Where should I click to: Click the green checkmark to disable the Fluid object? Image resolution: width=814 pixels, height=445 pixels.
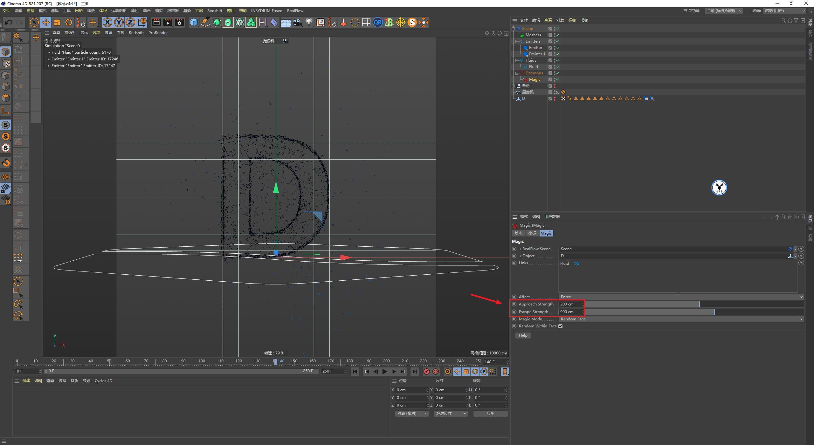point(557,66)
